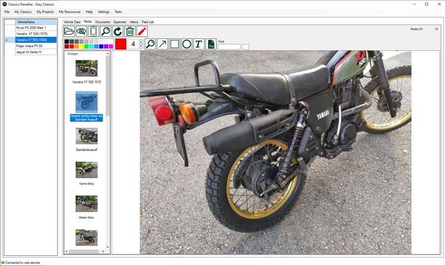Switch to the Vehicle Data tab
446x266 pixels.
tap(72, 22)
